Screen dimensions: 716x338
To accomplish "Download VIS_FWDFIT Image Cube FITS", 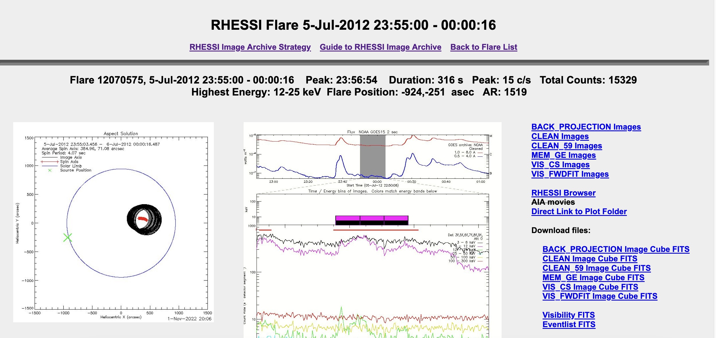I will 600,296.
